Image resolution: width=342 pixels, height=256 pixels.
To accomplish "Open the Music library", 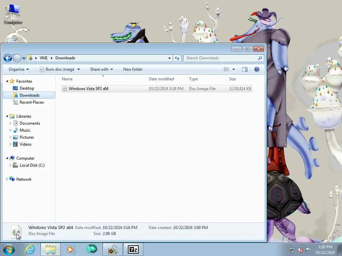I will pyautogui.click(x=25, y=130).
